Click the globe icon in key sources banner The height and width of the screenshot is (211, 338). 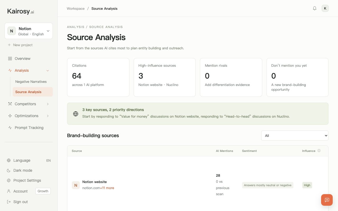pos(76,114)
